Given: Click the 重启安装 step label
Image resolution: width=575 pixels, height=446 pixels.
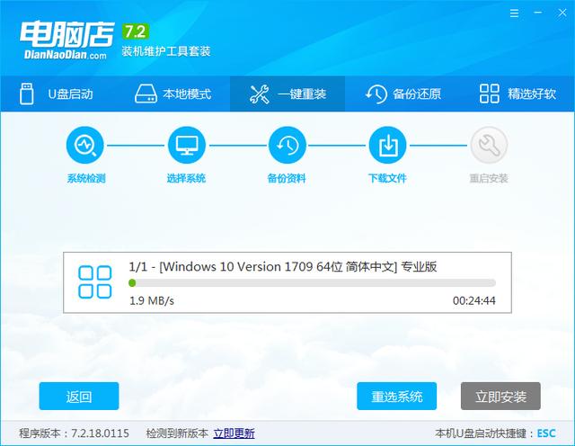Looking at the screenshot, I should tap(489, 178).
